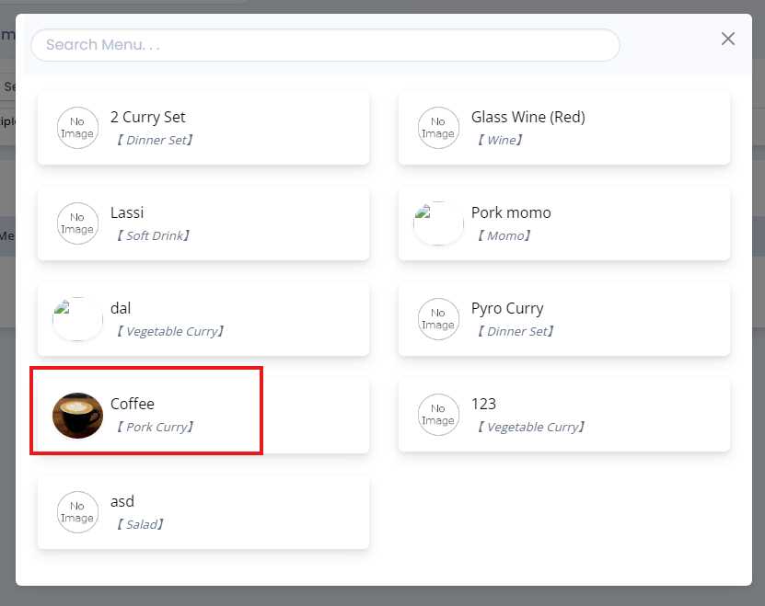Image resolution: width=765 pixels, height=606 pixels.
Task: Click broken image icon beside Pork momo
Action: 438,223
